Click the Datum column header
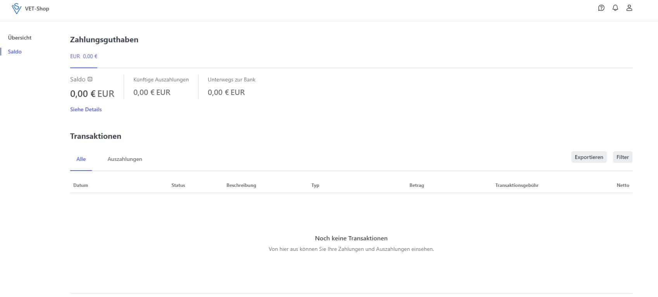Screen dimensions: 658x297 click(x=81, y=185)
